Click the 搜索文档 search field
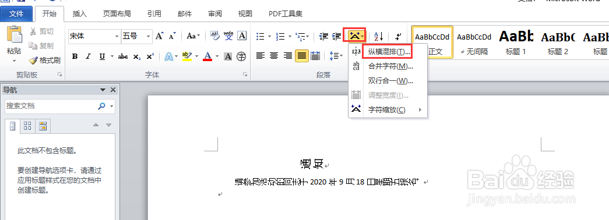Viewport: 609px width, 220px height. pyautogui.click(x=51, y=106)
